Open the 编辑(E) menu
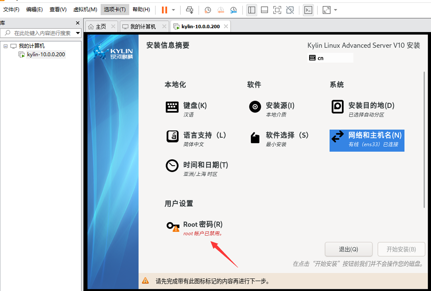 pyautogui.click(x=34, y=9)
